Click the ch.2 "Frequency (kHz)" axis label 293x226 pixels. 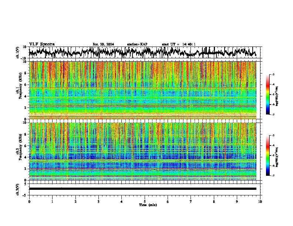(20, 147)
